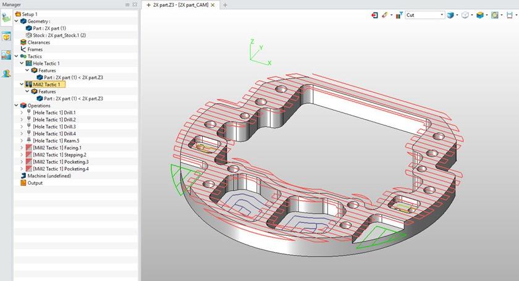Open the yellow-topped box dropdown arrow
Viewport: 519px width, 281px height.
[x=487, y=15]
